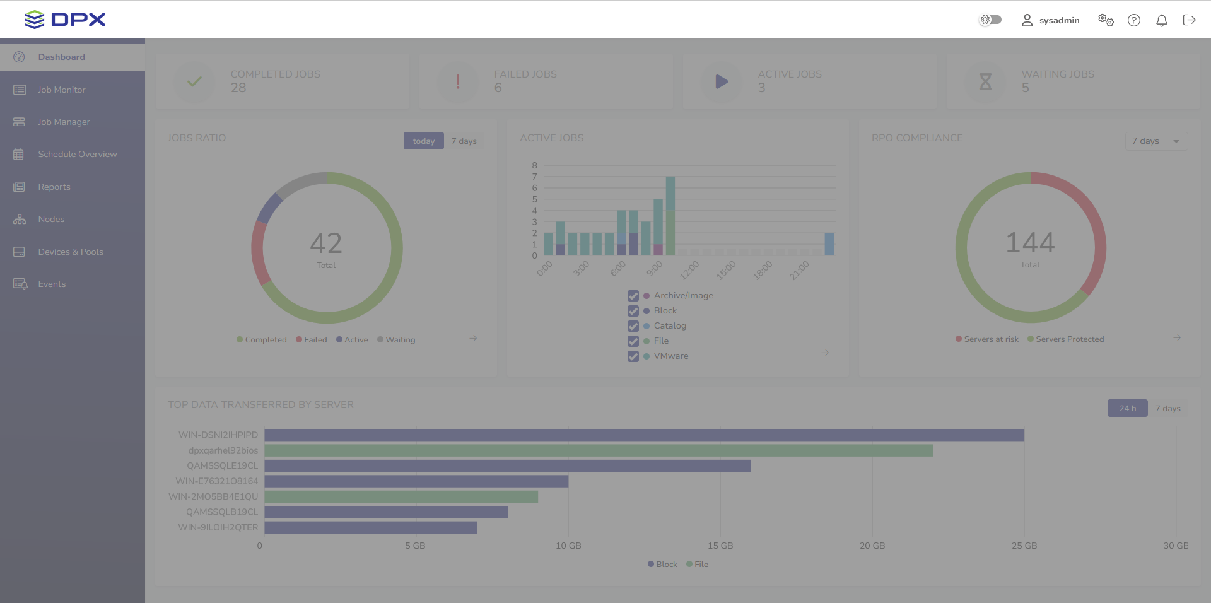Screen dimensions: 1211x603
Task: Click the Block legend color dot
Action: coord(651,565)
